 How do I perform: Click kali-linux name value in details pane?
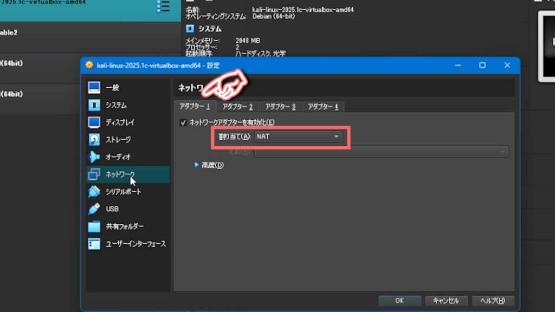pyautogui.click(x=303, y=10)
